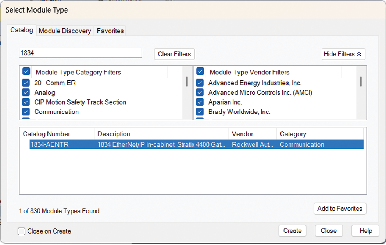The image size is (386, 245).
Task: Click the Clear Filters button
Action: coord(174,54)
